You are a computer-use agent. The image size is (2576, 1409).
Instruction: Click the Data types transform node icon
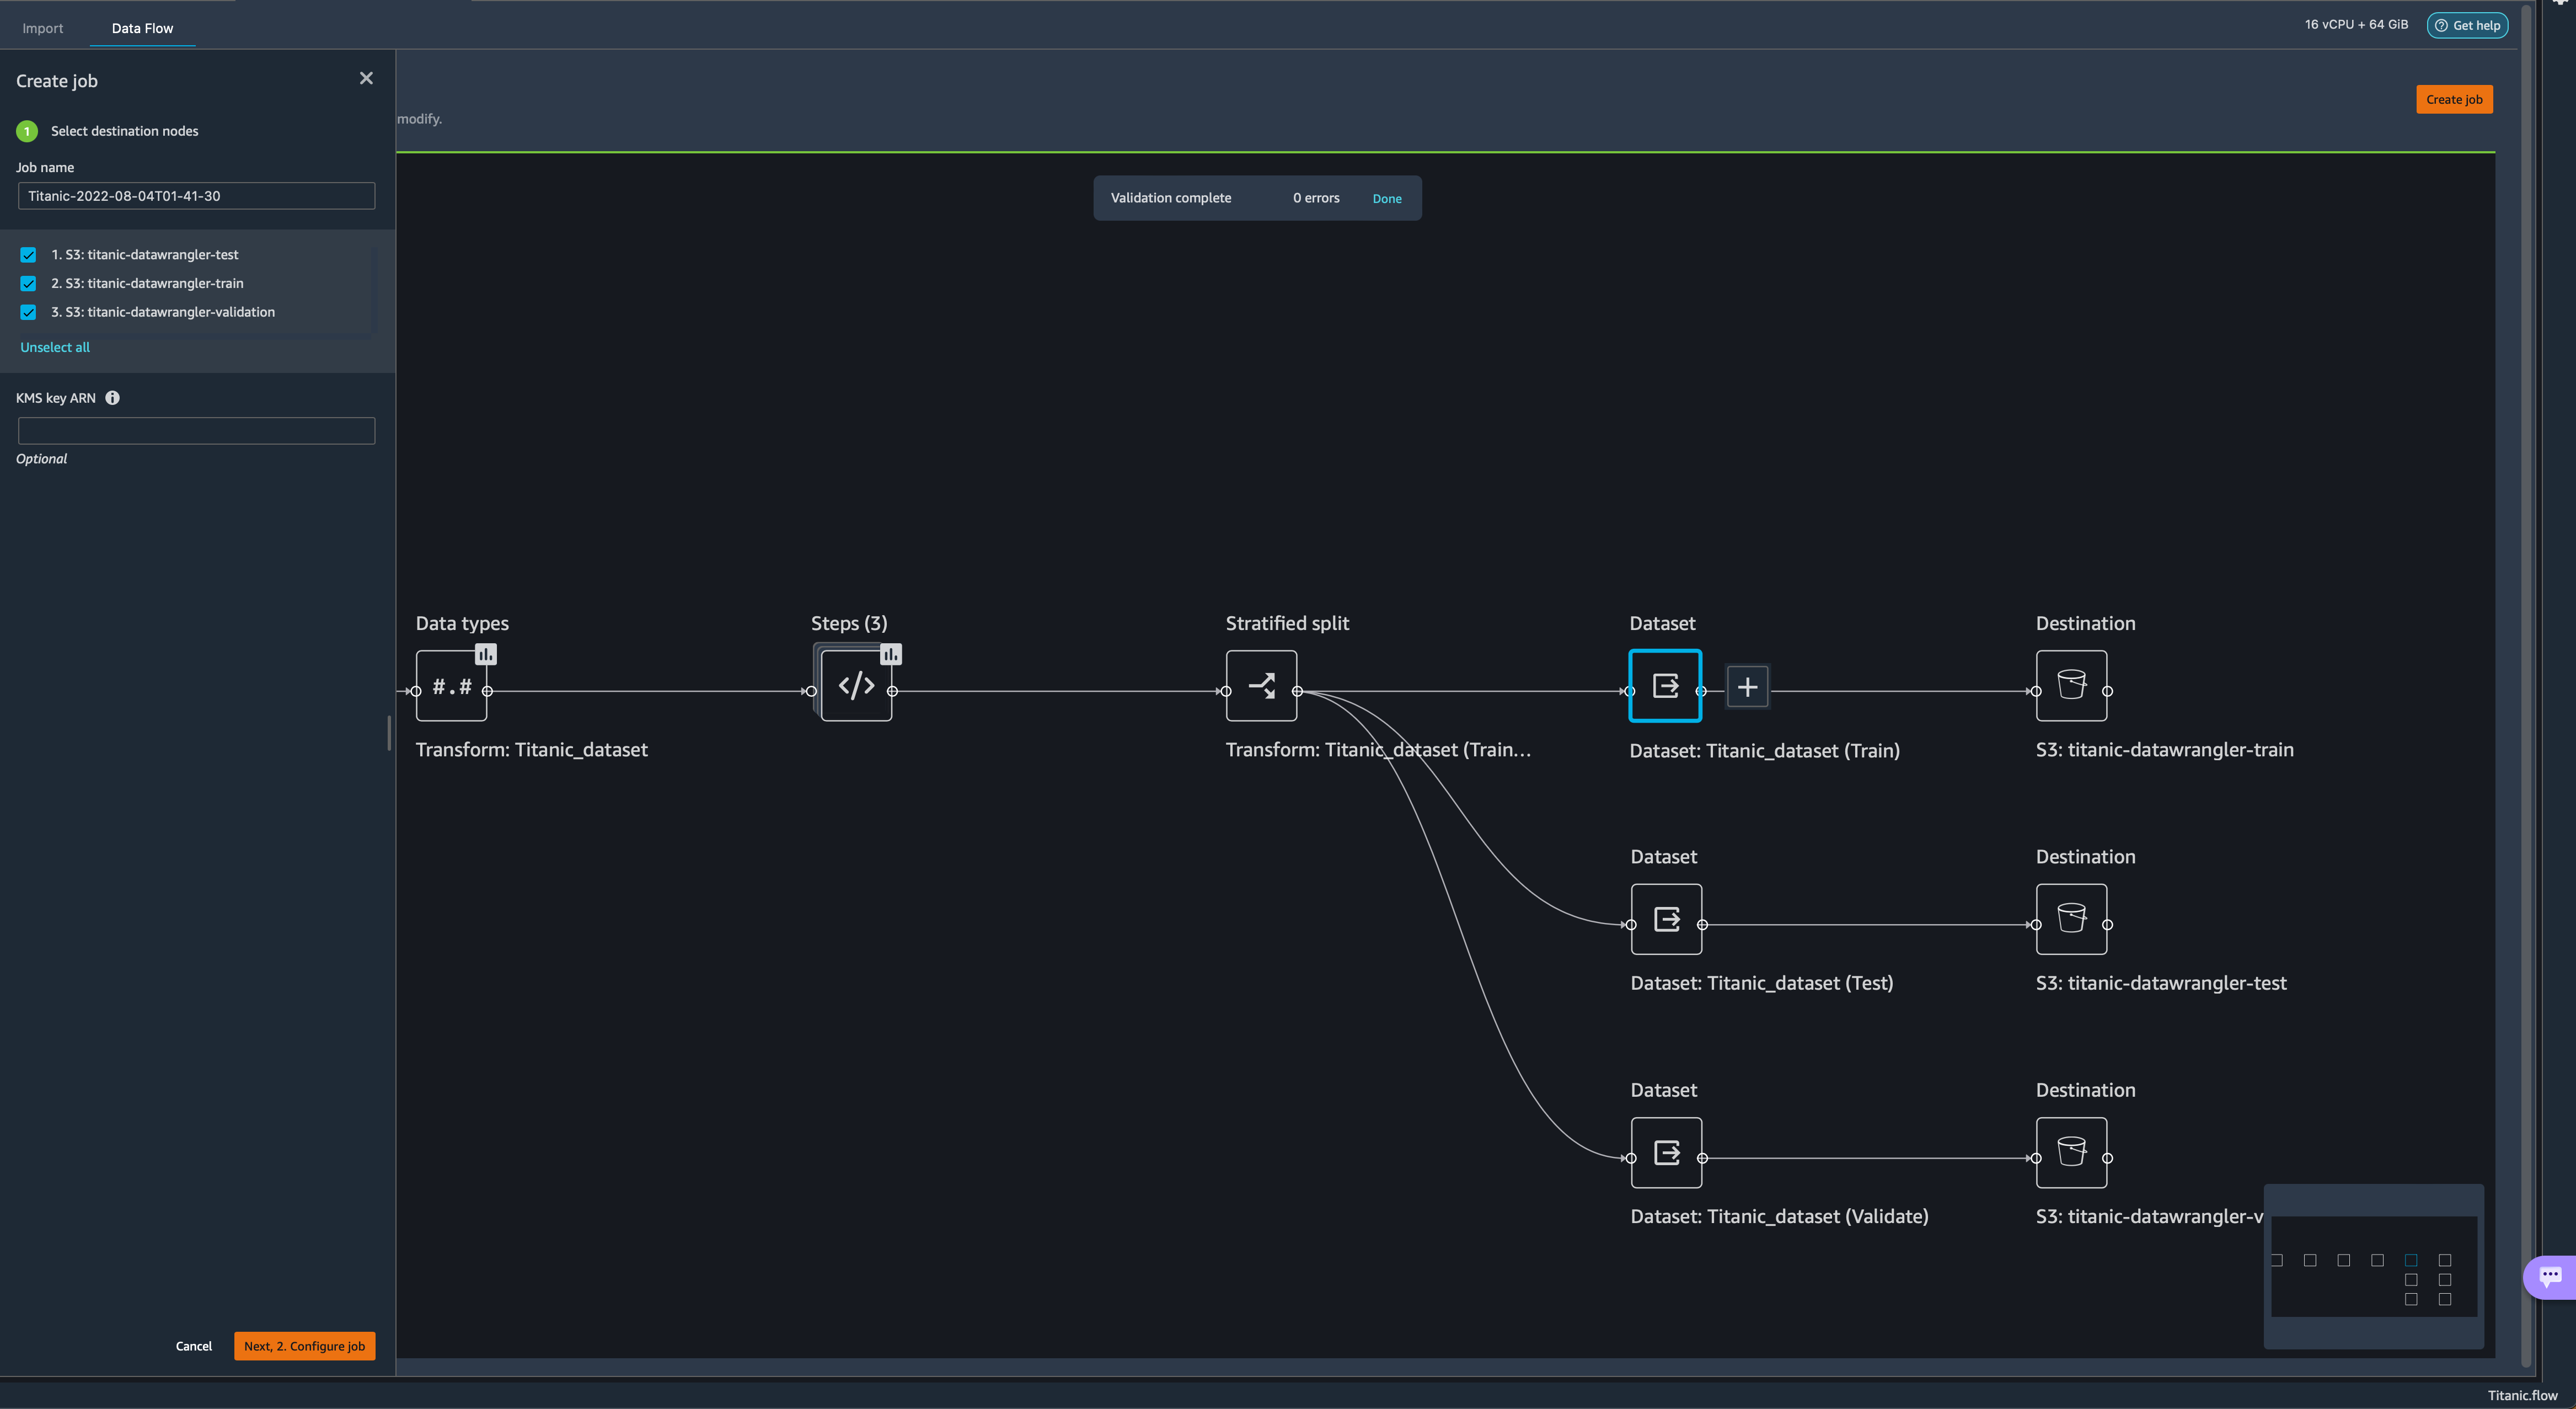coord(451,686)
